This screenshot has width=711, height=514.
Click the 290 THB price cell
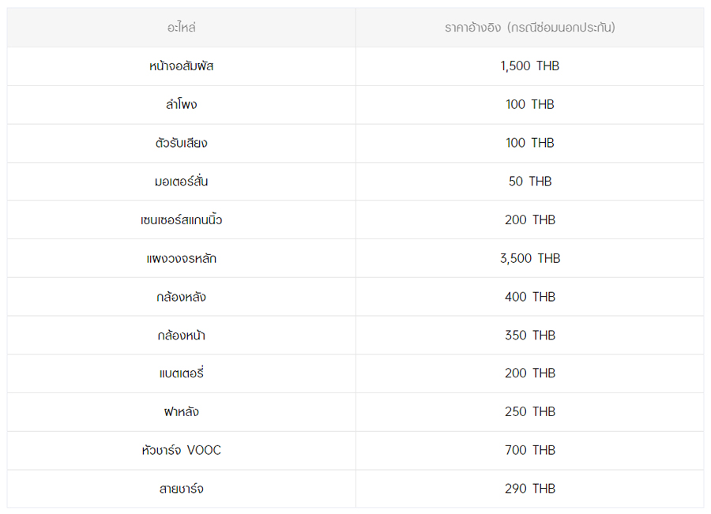click(530, 489)
